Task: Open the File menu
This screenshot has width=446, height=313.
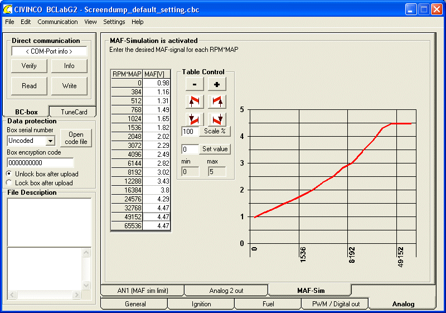Action: pos(9,22)
